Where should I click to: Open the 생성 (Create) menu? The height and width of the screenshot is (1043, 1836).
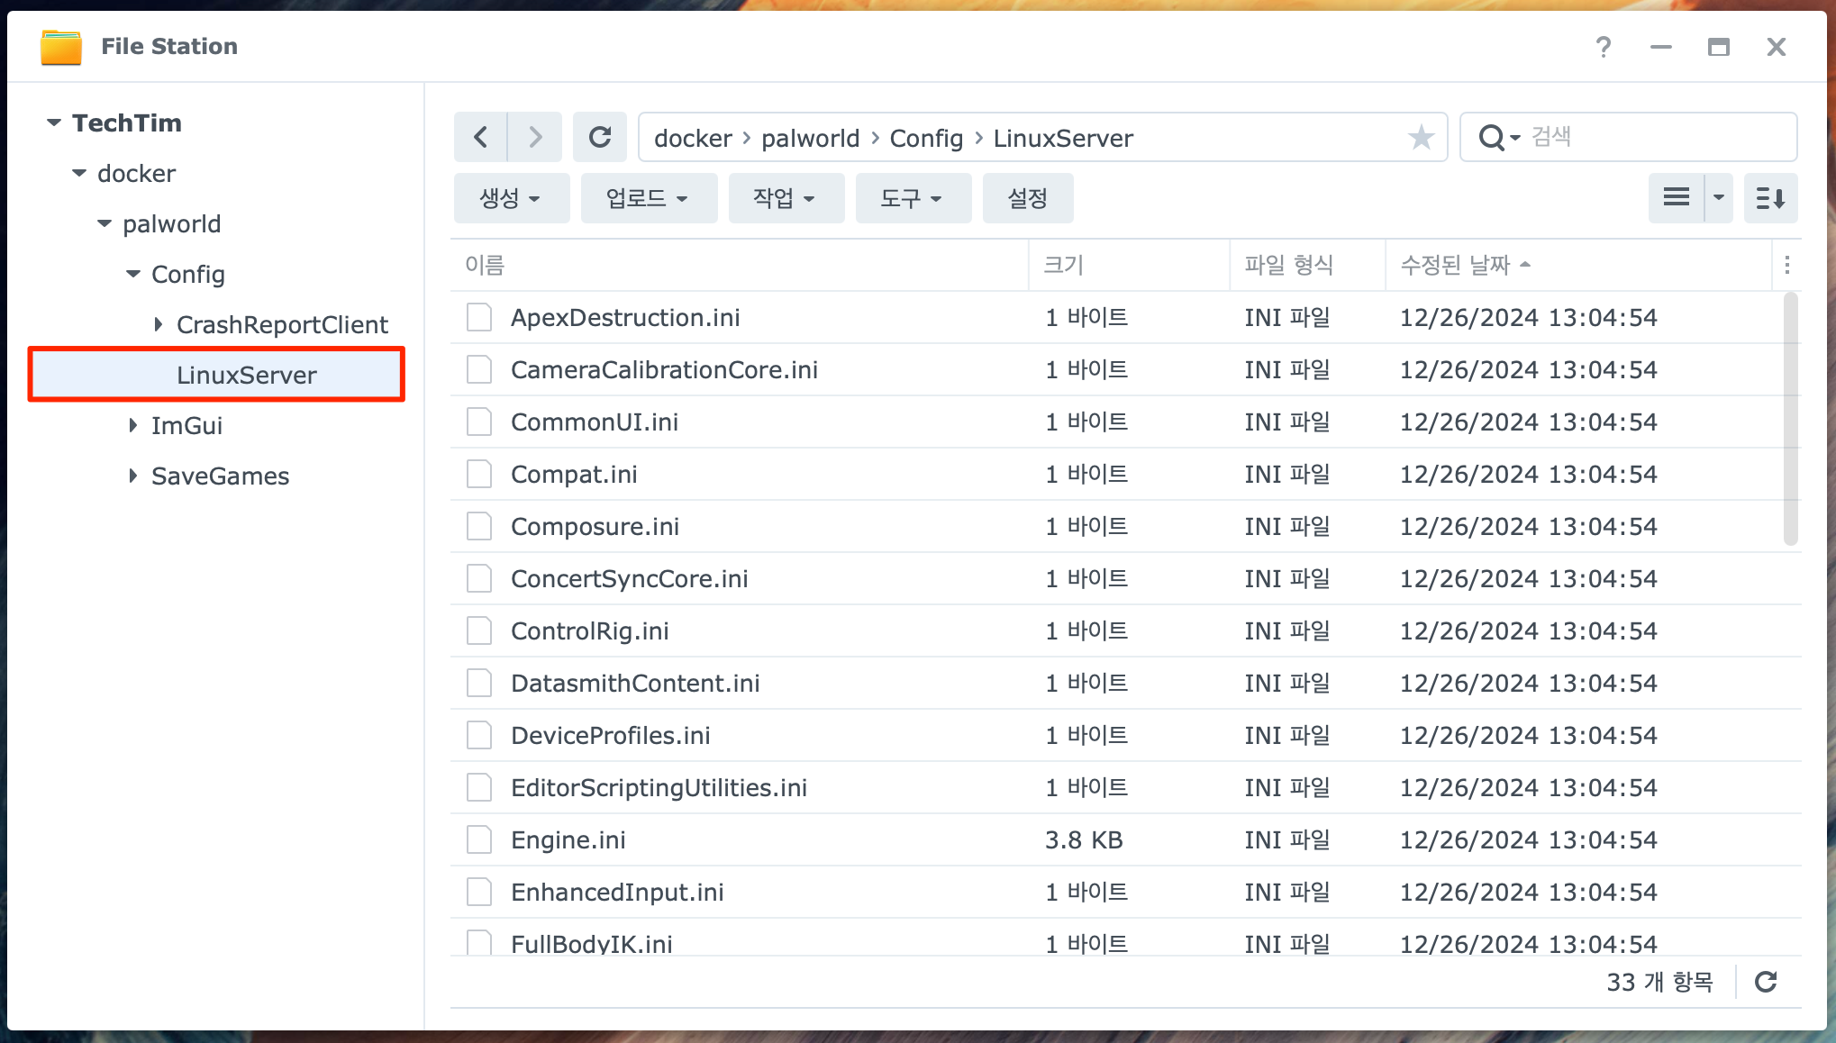(x=511, y=198)
